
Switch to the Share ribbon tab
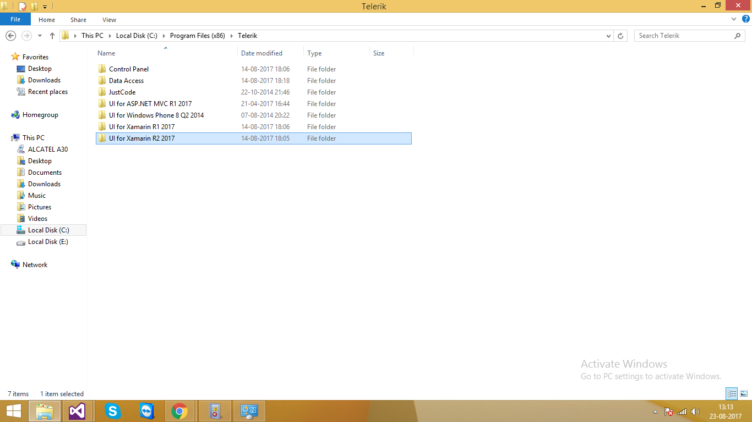pyautogui.click(x=79, y=20)
